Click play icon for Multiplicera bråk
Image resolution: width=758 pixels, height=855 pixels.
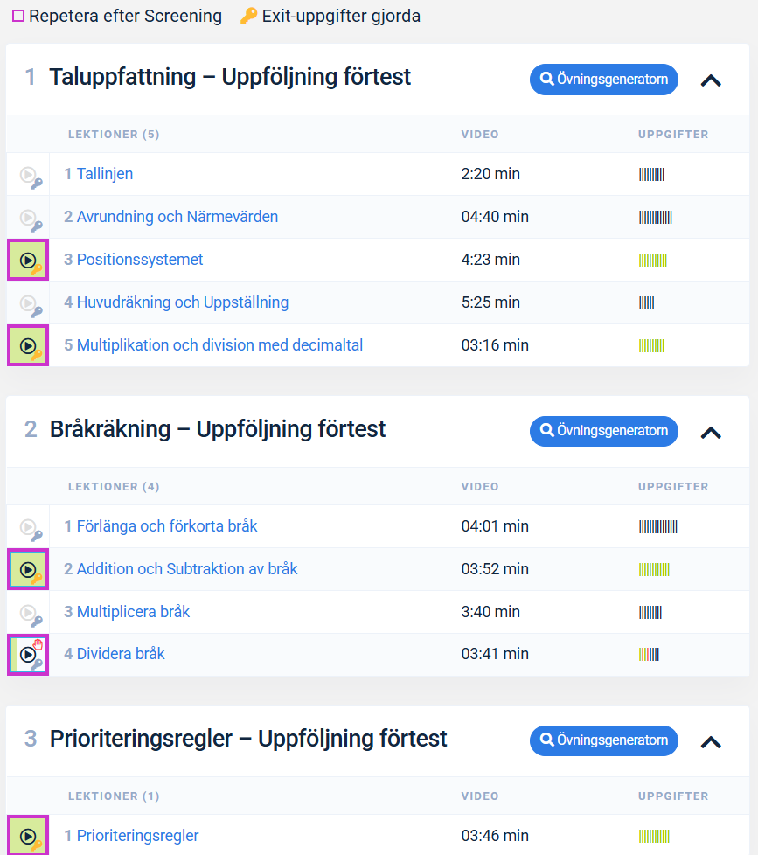28,613
